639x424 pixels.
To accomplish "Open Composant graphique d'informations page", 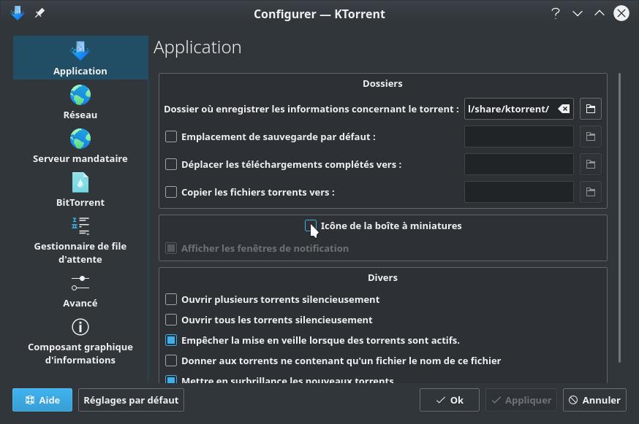I will pos(80,341).
